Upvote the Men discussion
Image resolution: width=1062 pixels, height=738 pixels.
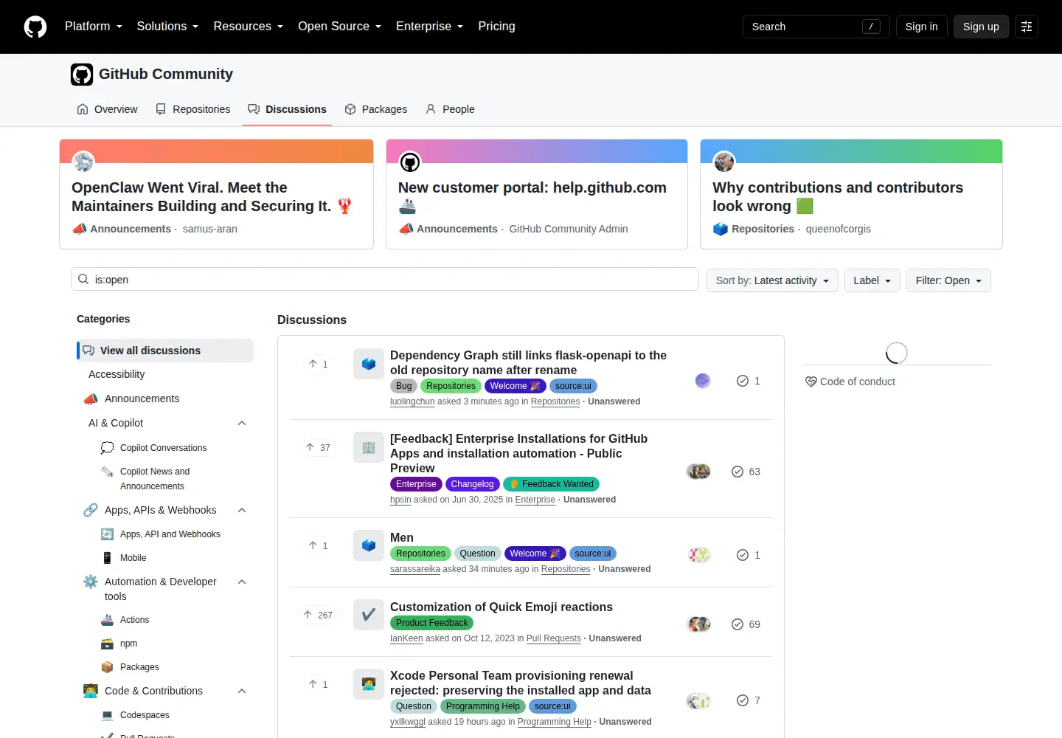[x=318, y=545]
